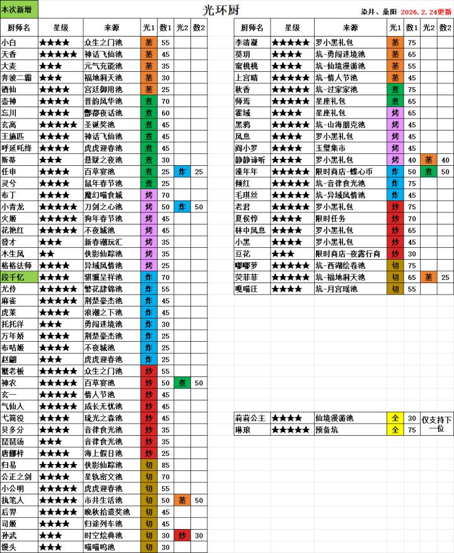The image size is (454, 553).
Task: Click the chef name cell '蜜桃桃'
Action: point(253,66)
